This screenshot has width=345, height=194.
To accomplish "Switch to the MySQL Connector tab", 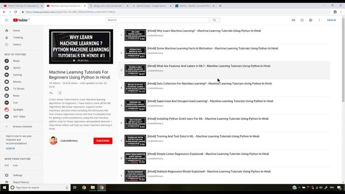I will pos(195,6).
